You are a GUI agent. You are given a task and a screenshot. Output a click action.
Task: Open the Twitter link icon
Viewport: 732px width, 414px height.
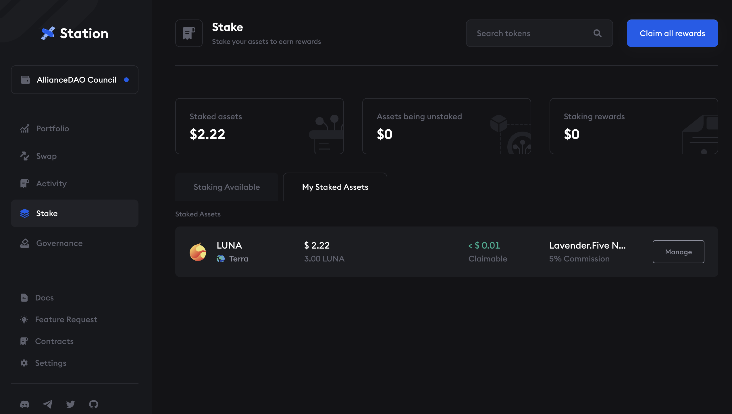70,404
